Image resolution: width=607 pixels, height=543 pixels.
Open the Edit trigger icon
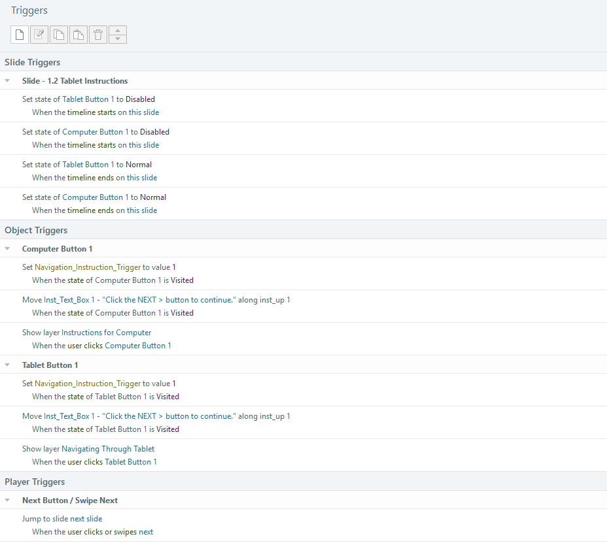[x=39, y=34]
